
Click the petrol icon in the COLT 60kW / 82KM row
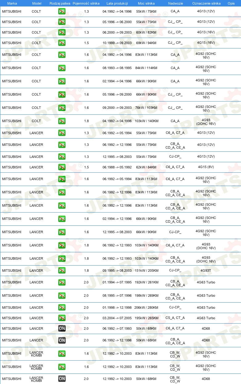(62, 32)
